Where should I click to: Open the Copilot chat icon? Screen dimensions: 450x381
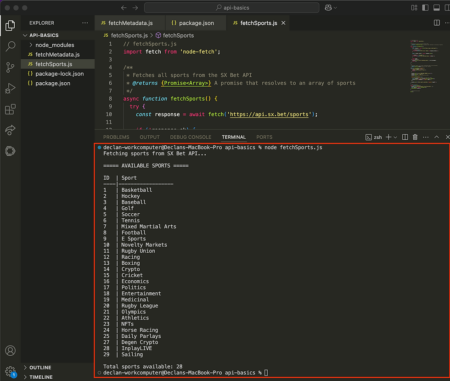click(328, 8)
